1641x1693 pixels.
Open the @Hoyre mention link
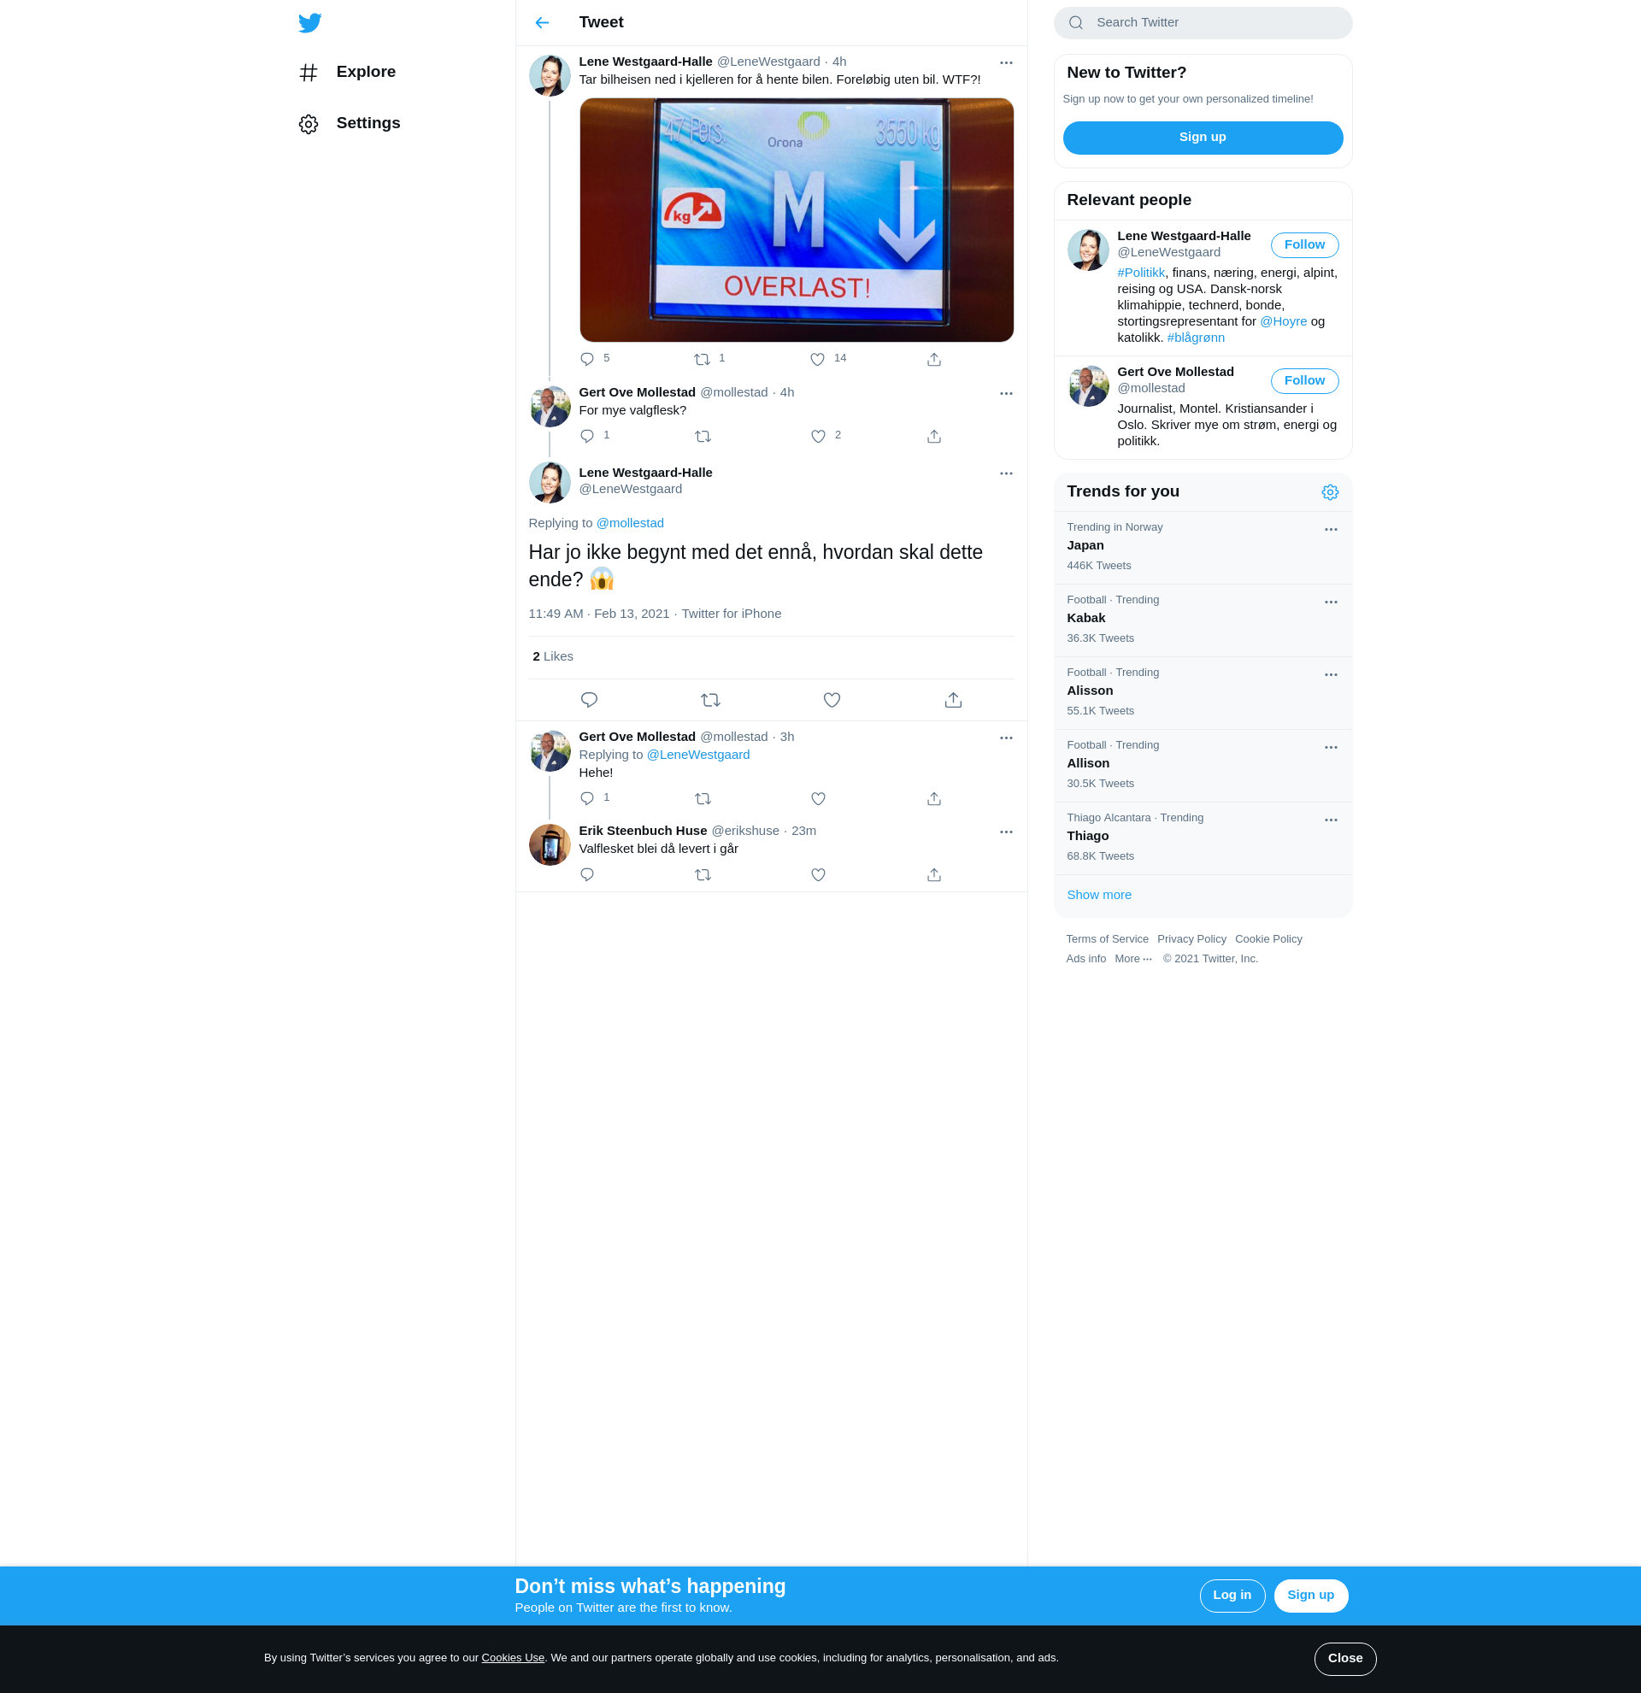click(x=1283, y=321)
